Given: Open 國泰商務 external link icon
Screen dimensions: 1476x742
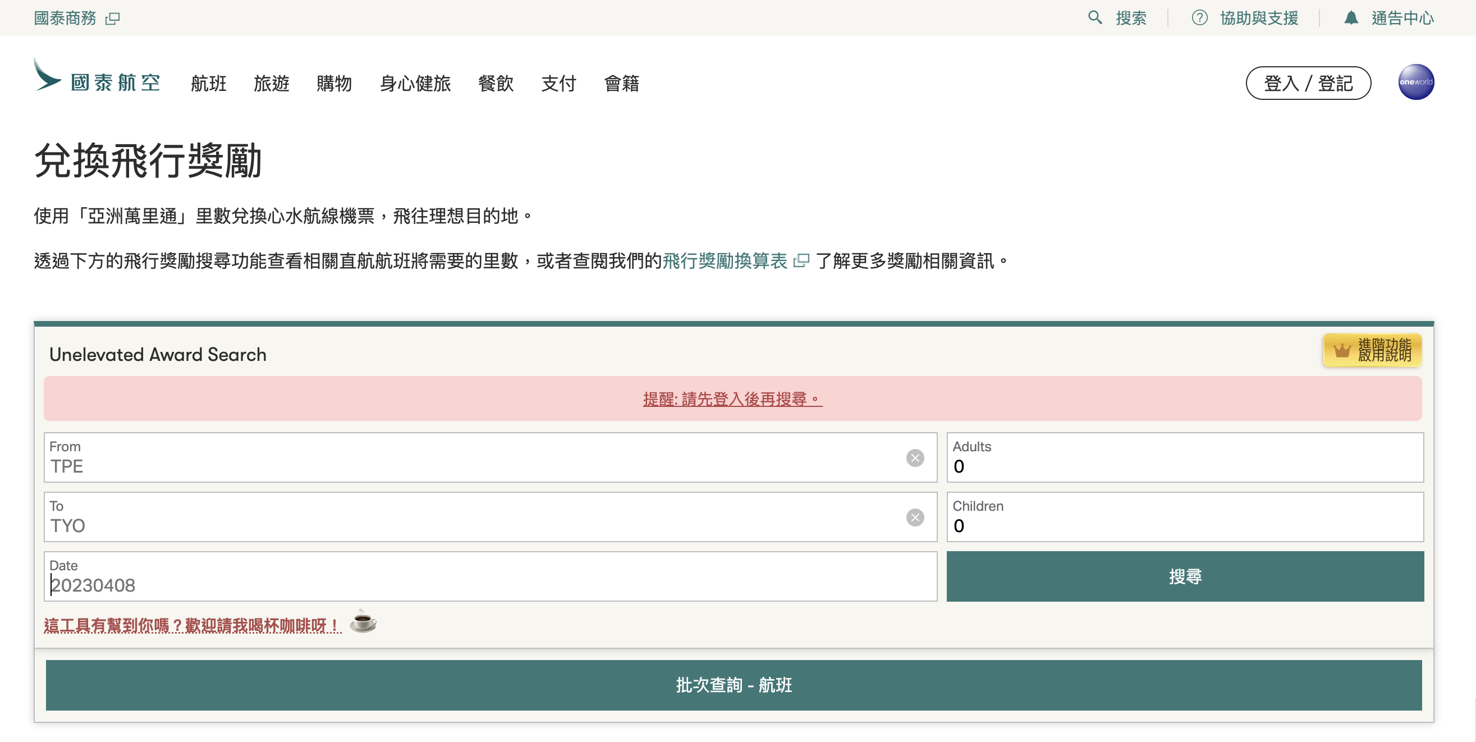Looking at the screenshot, I should tap(113, 19).
